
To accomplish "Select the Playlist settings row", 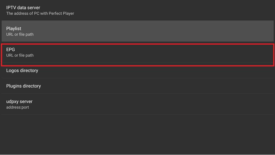I will (137, 31).
